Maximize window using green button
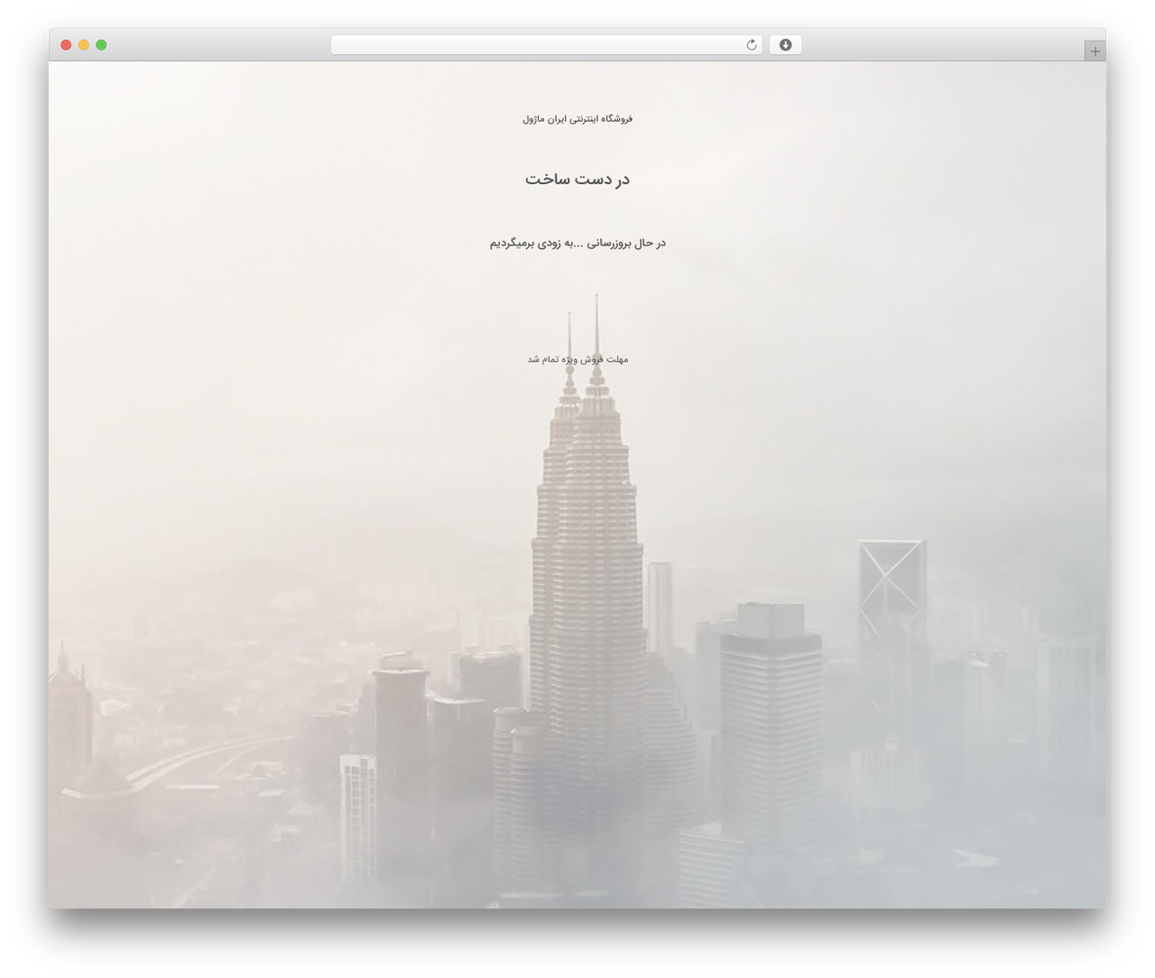 coord(101,45)
